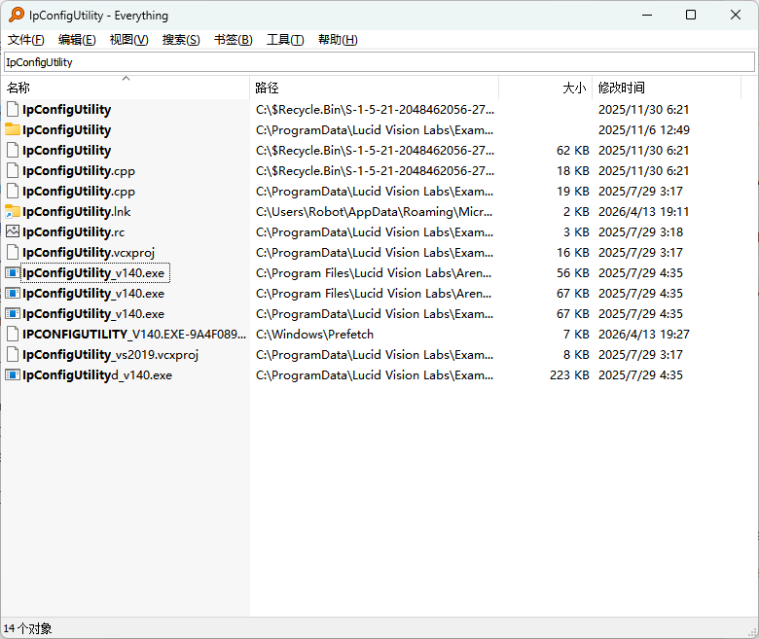Open the 视图(V) menu

point(128,40)
